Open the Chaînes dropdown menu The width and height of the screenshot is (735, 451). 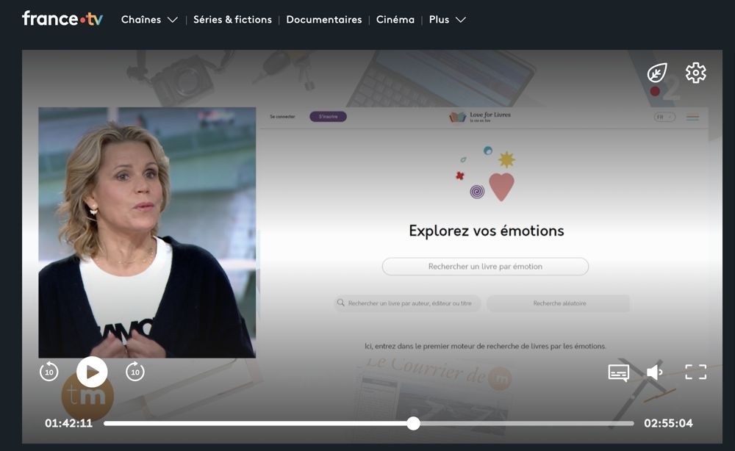tap(149, 20)
